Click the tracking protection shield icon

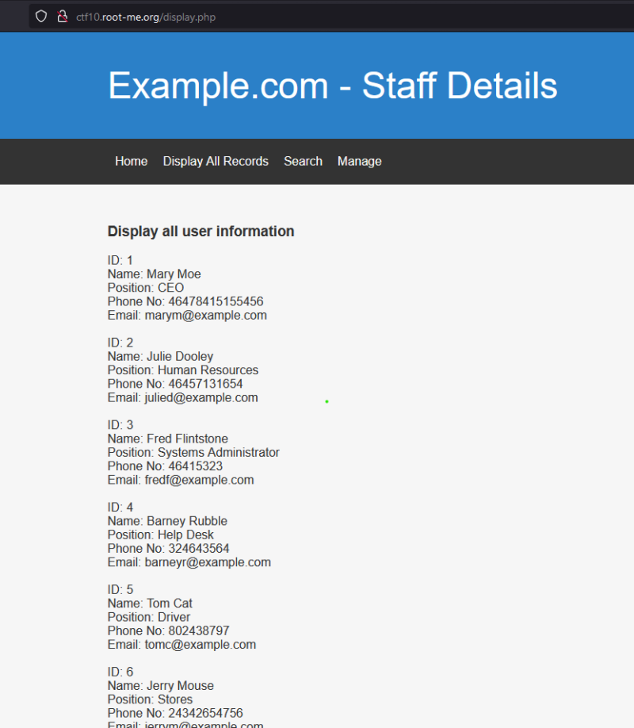click(41, 17)
